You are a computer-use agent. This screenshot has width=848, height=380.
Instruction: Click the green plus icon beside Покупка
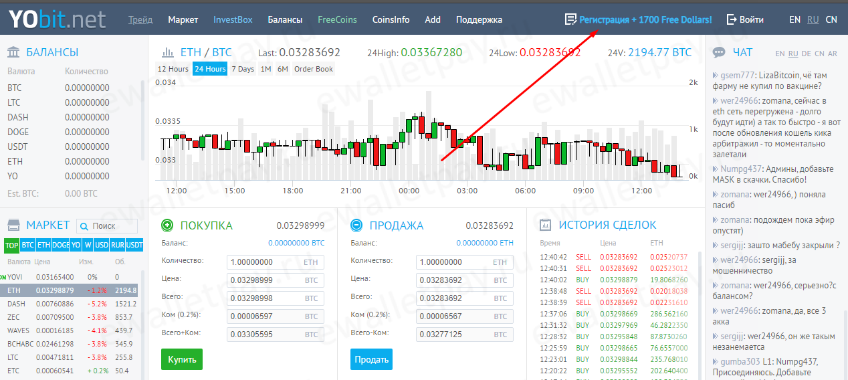167,225
